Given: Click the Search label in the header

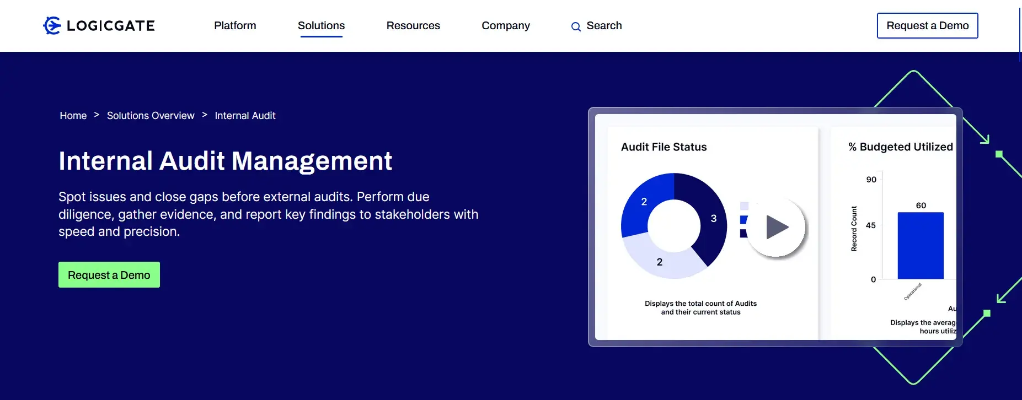Looking at the screenshot, I should pyautogui.click(x=604, y=25).
